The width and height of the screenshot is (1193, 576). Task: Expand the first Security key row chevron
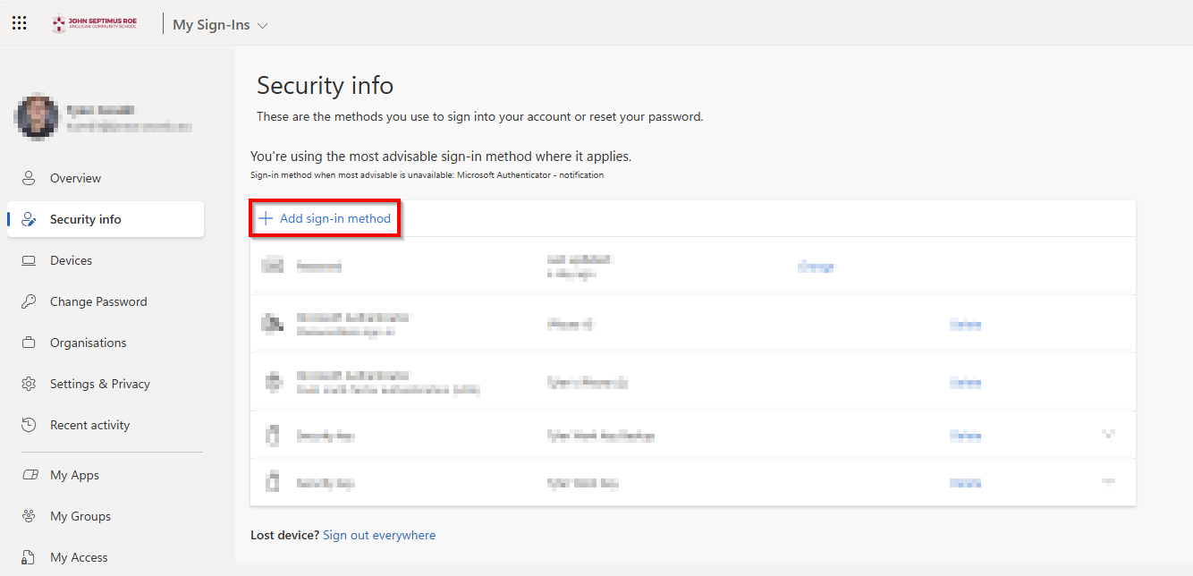click(x=1108, y=435)
